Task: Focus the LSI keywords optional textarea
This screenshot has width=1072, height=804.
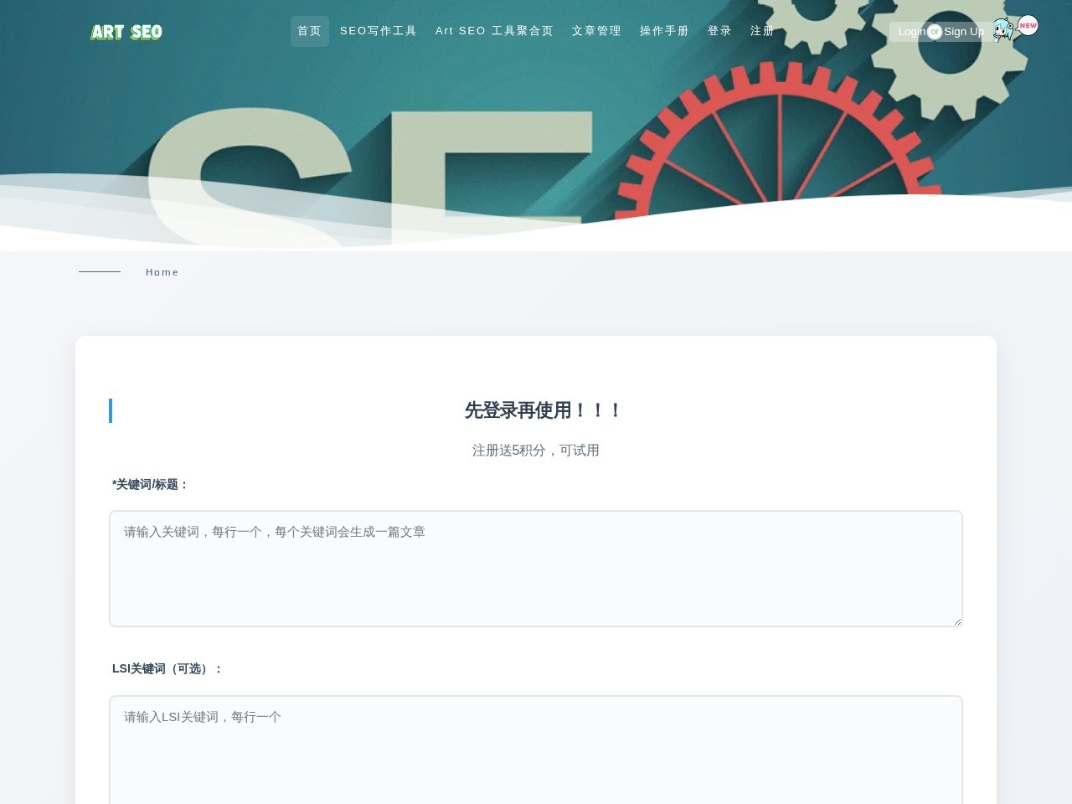Action: (x=535, y=750)
